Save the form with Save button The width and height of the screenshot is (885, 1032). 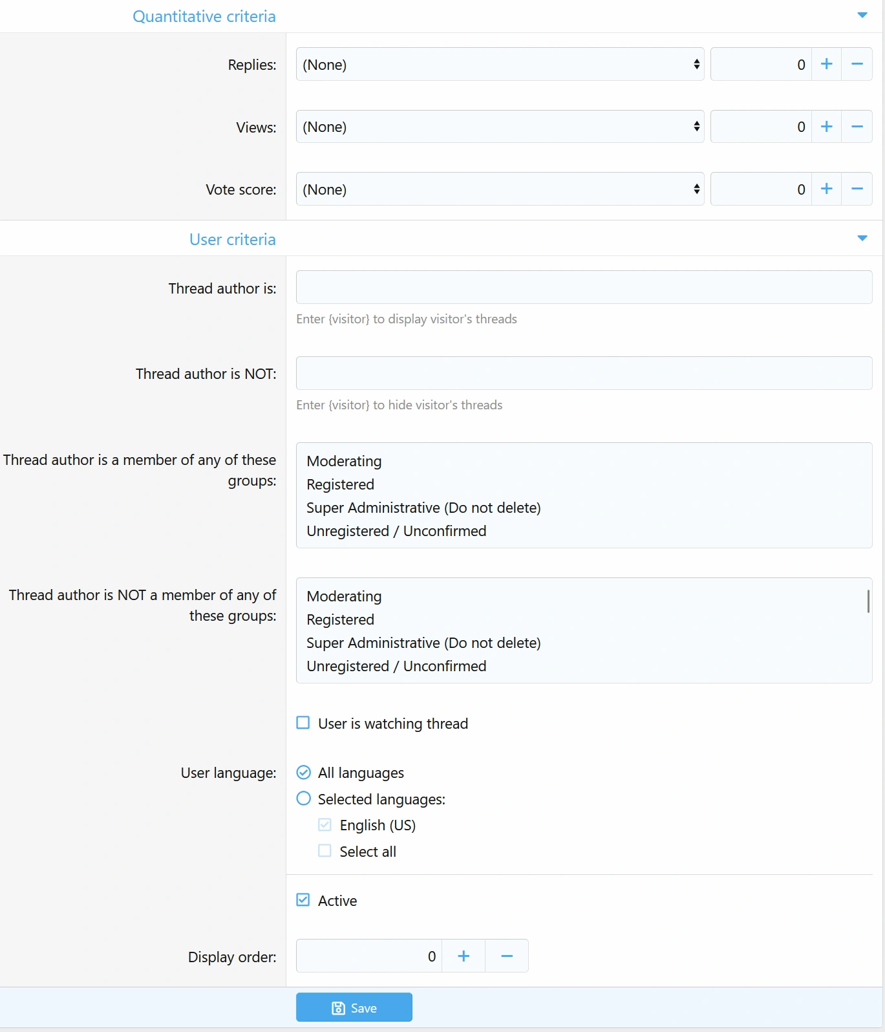pos(354,1007)
